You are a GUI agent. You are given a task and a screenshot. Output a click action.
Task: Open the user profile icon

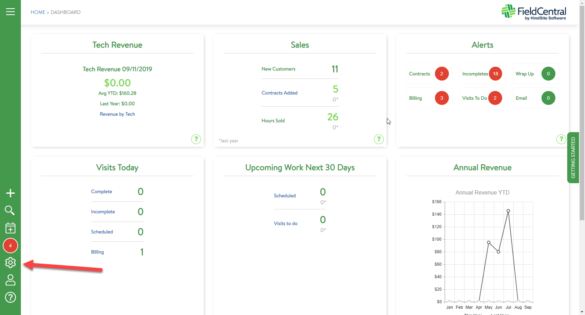10,280
